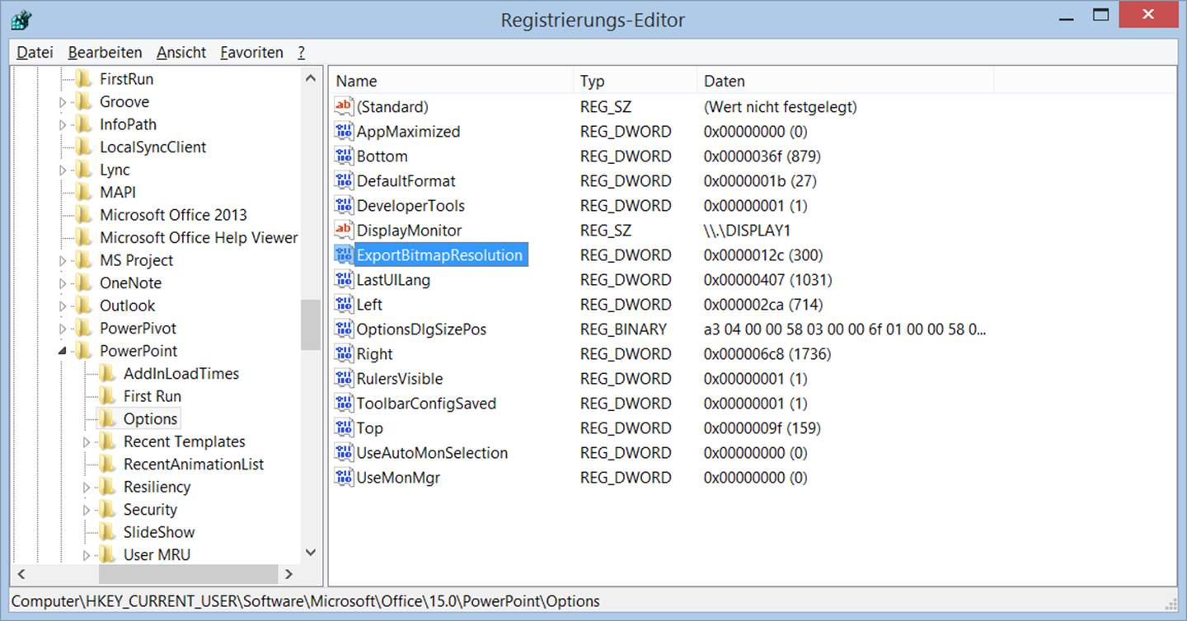
Task: Click the Registry Editor app icon in title bar
Action: coord(21,19)
